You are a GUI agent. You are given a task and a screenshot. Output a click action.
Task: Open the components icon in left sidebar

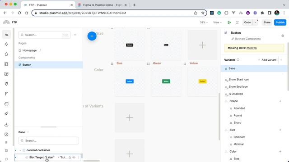click(x=6, y=64)
